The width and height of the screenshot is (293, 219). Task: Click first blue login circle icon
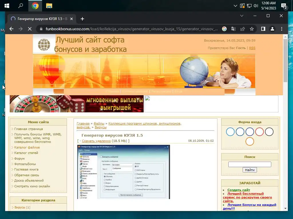[230, 132]
